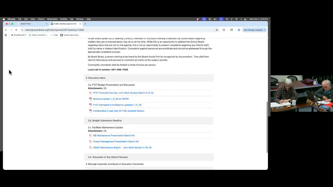Open the tab search icon in toolbar
Image resolution: width=333 pixels, height=187 pixels.
(x=231, y=30)
